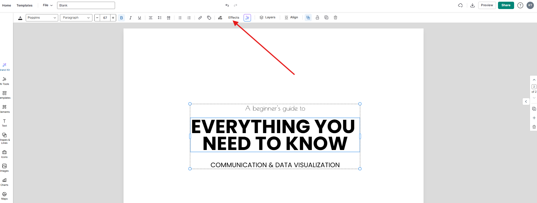Viewport: 537px width, 203px height.
Task: Click the insert link icon
Action: point(200,18)
